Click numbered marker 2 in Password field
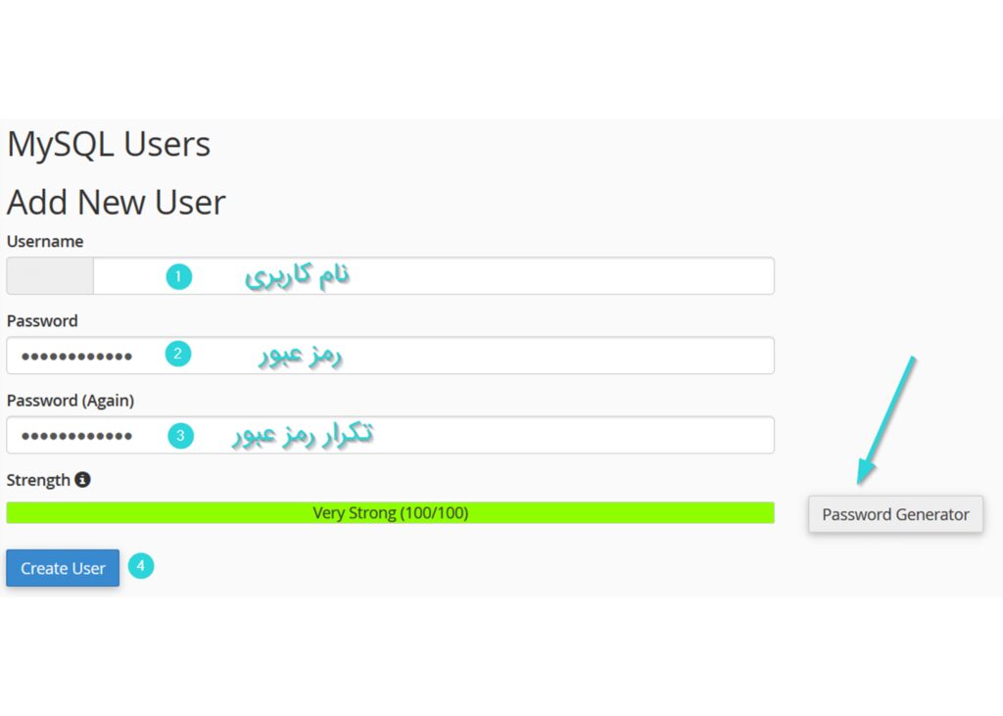 [x=178, y=354]
